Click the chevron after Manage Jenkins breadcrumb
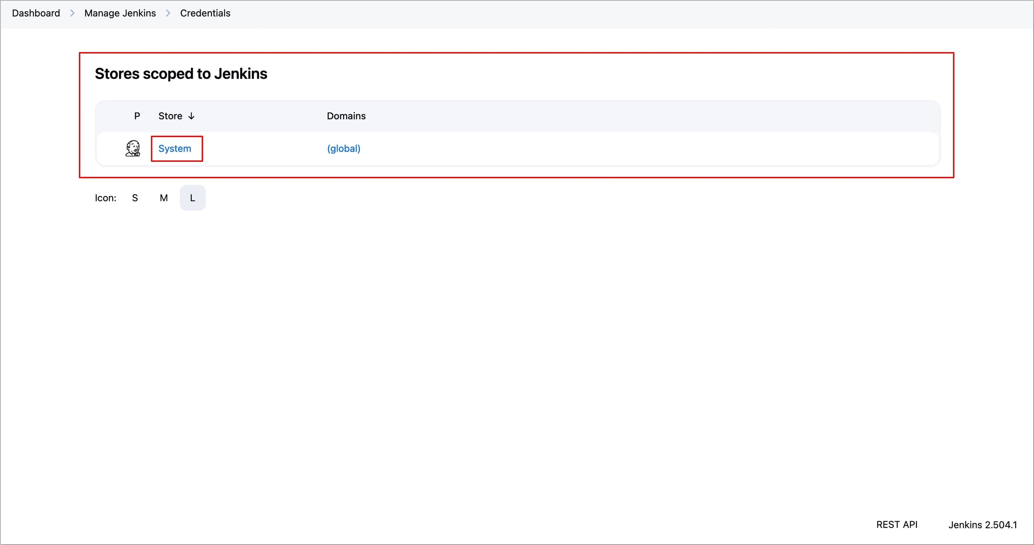Viewport: 1034px width, 545px height. coord(168,13)
